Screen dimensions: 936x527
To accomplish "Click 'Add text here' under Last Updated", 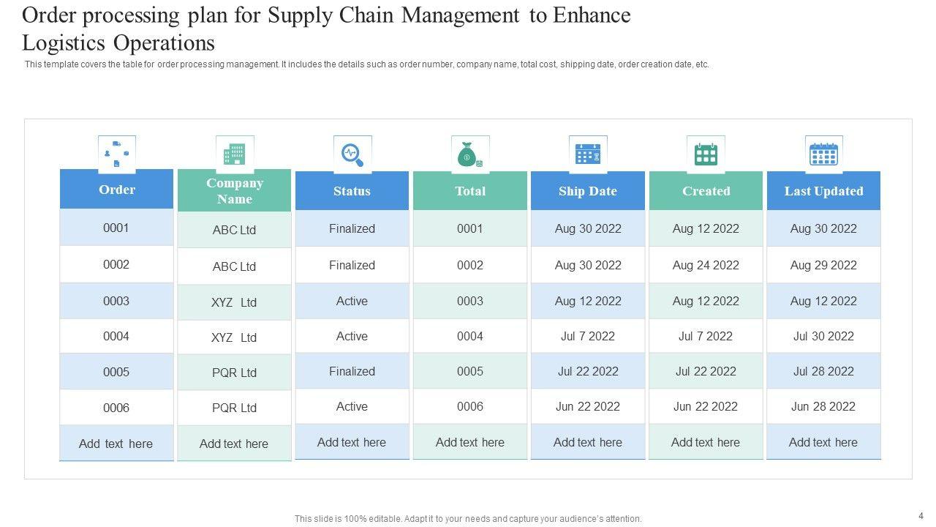I will coord(823,442).
